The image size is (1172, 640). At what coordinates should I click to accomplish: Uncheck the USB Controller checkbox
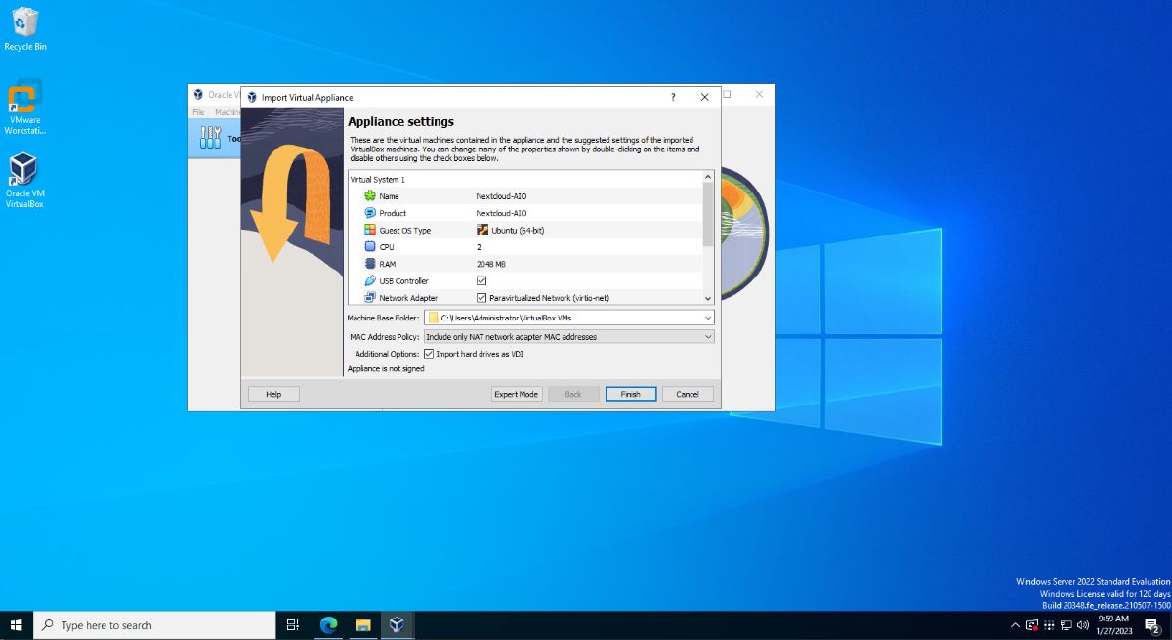[x=481, y=281]
